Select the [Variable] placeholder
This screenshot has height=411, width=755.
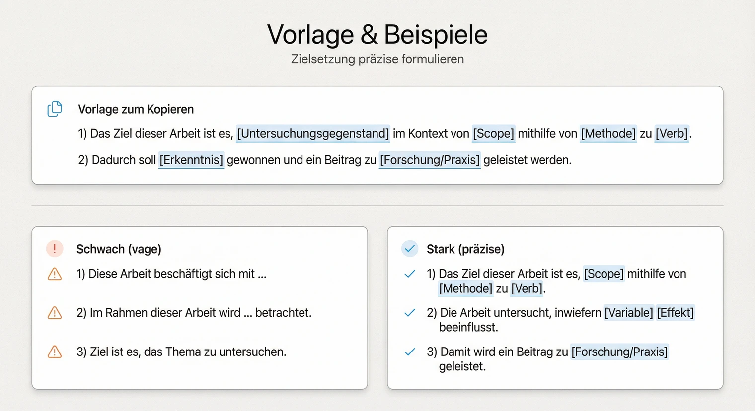click(628, 313)
